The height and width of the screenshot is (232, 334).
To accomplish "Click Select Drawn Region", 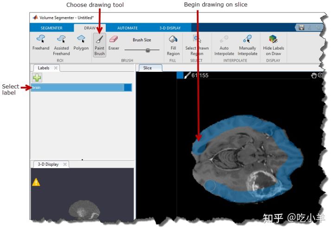I will (x=197, y=44).
